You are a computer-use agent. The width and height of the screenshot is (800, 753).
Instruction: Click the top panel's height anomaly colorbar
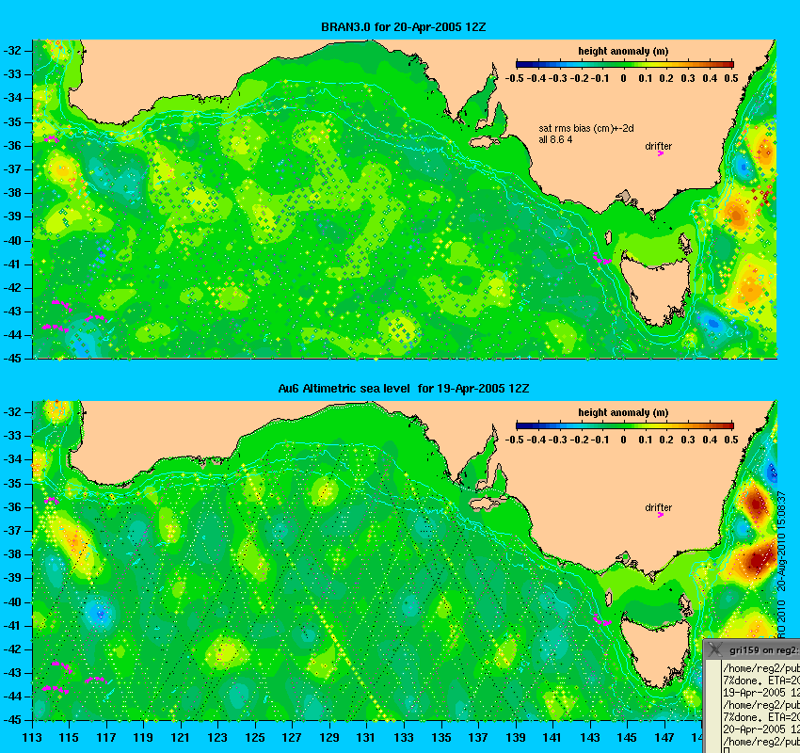pos(625,64)
